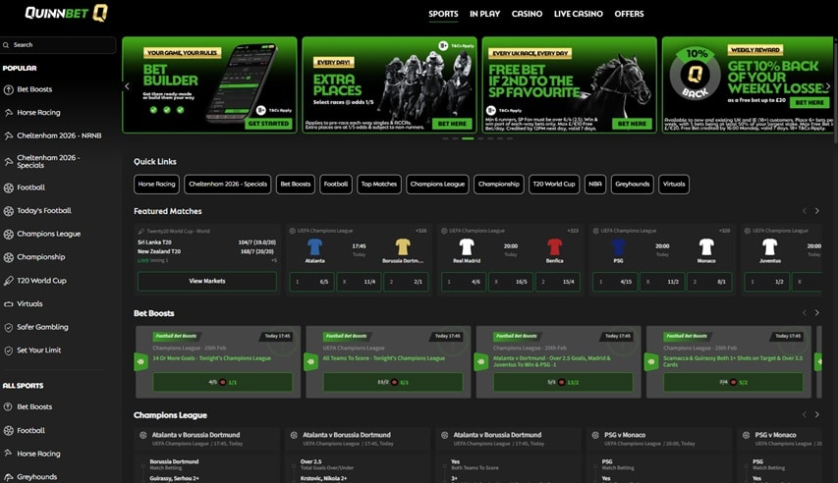Select the NBA quick link

pyautogui.click(x=594, y=185)
